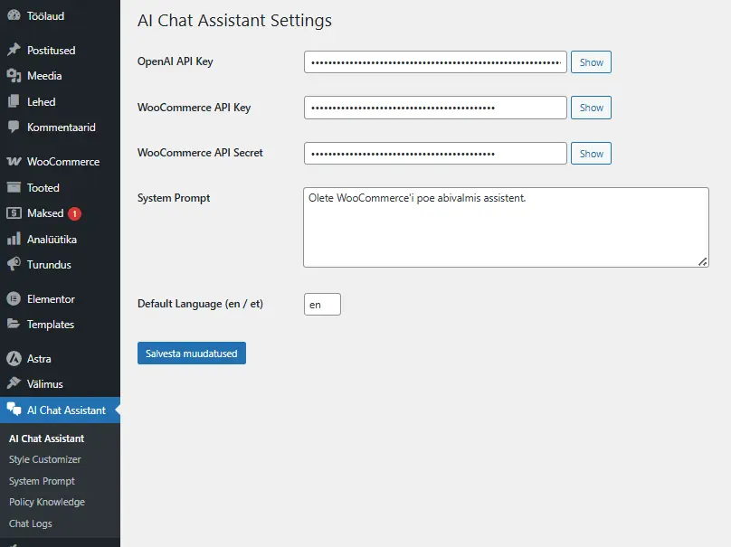Image resolution: width=731 pixels, height=547 pixels.
Task: Click the System Prompt textarea resize handle
Action: click(x=703, y=262)
